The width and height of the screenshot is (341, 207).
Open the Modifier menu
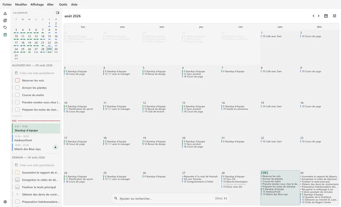click(x=21, y=5)
